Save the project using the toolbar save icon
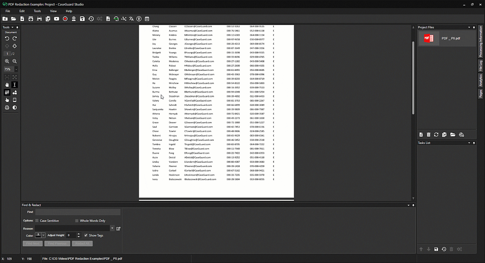 [x=82, y=19]
